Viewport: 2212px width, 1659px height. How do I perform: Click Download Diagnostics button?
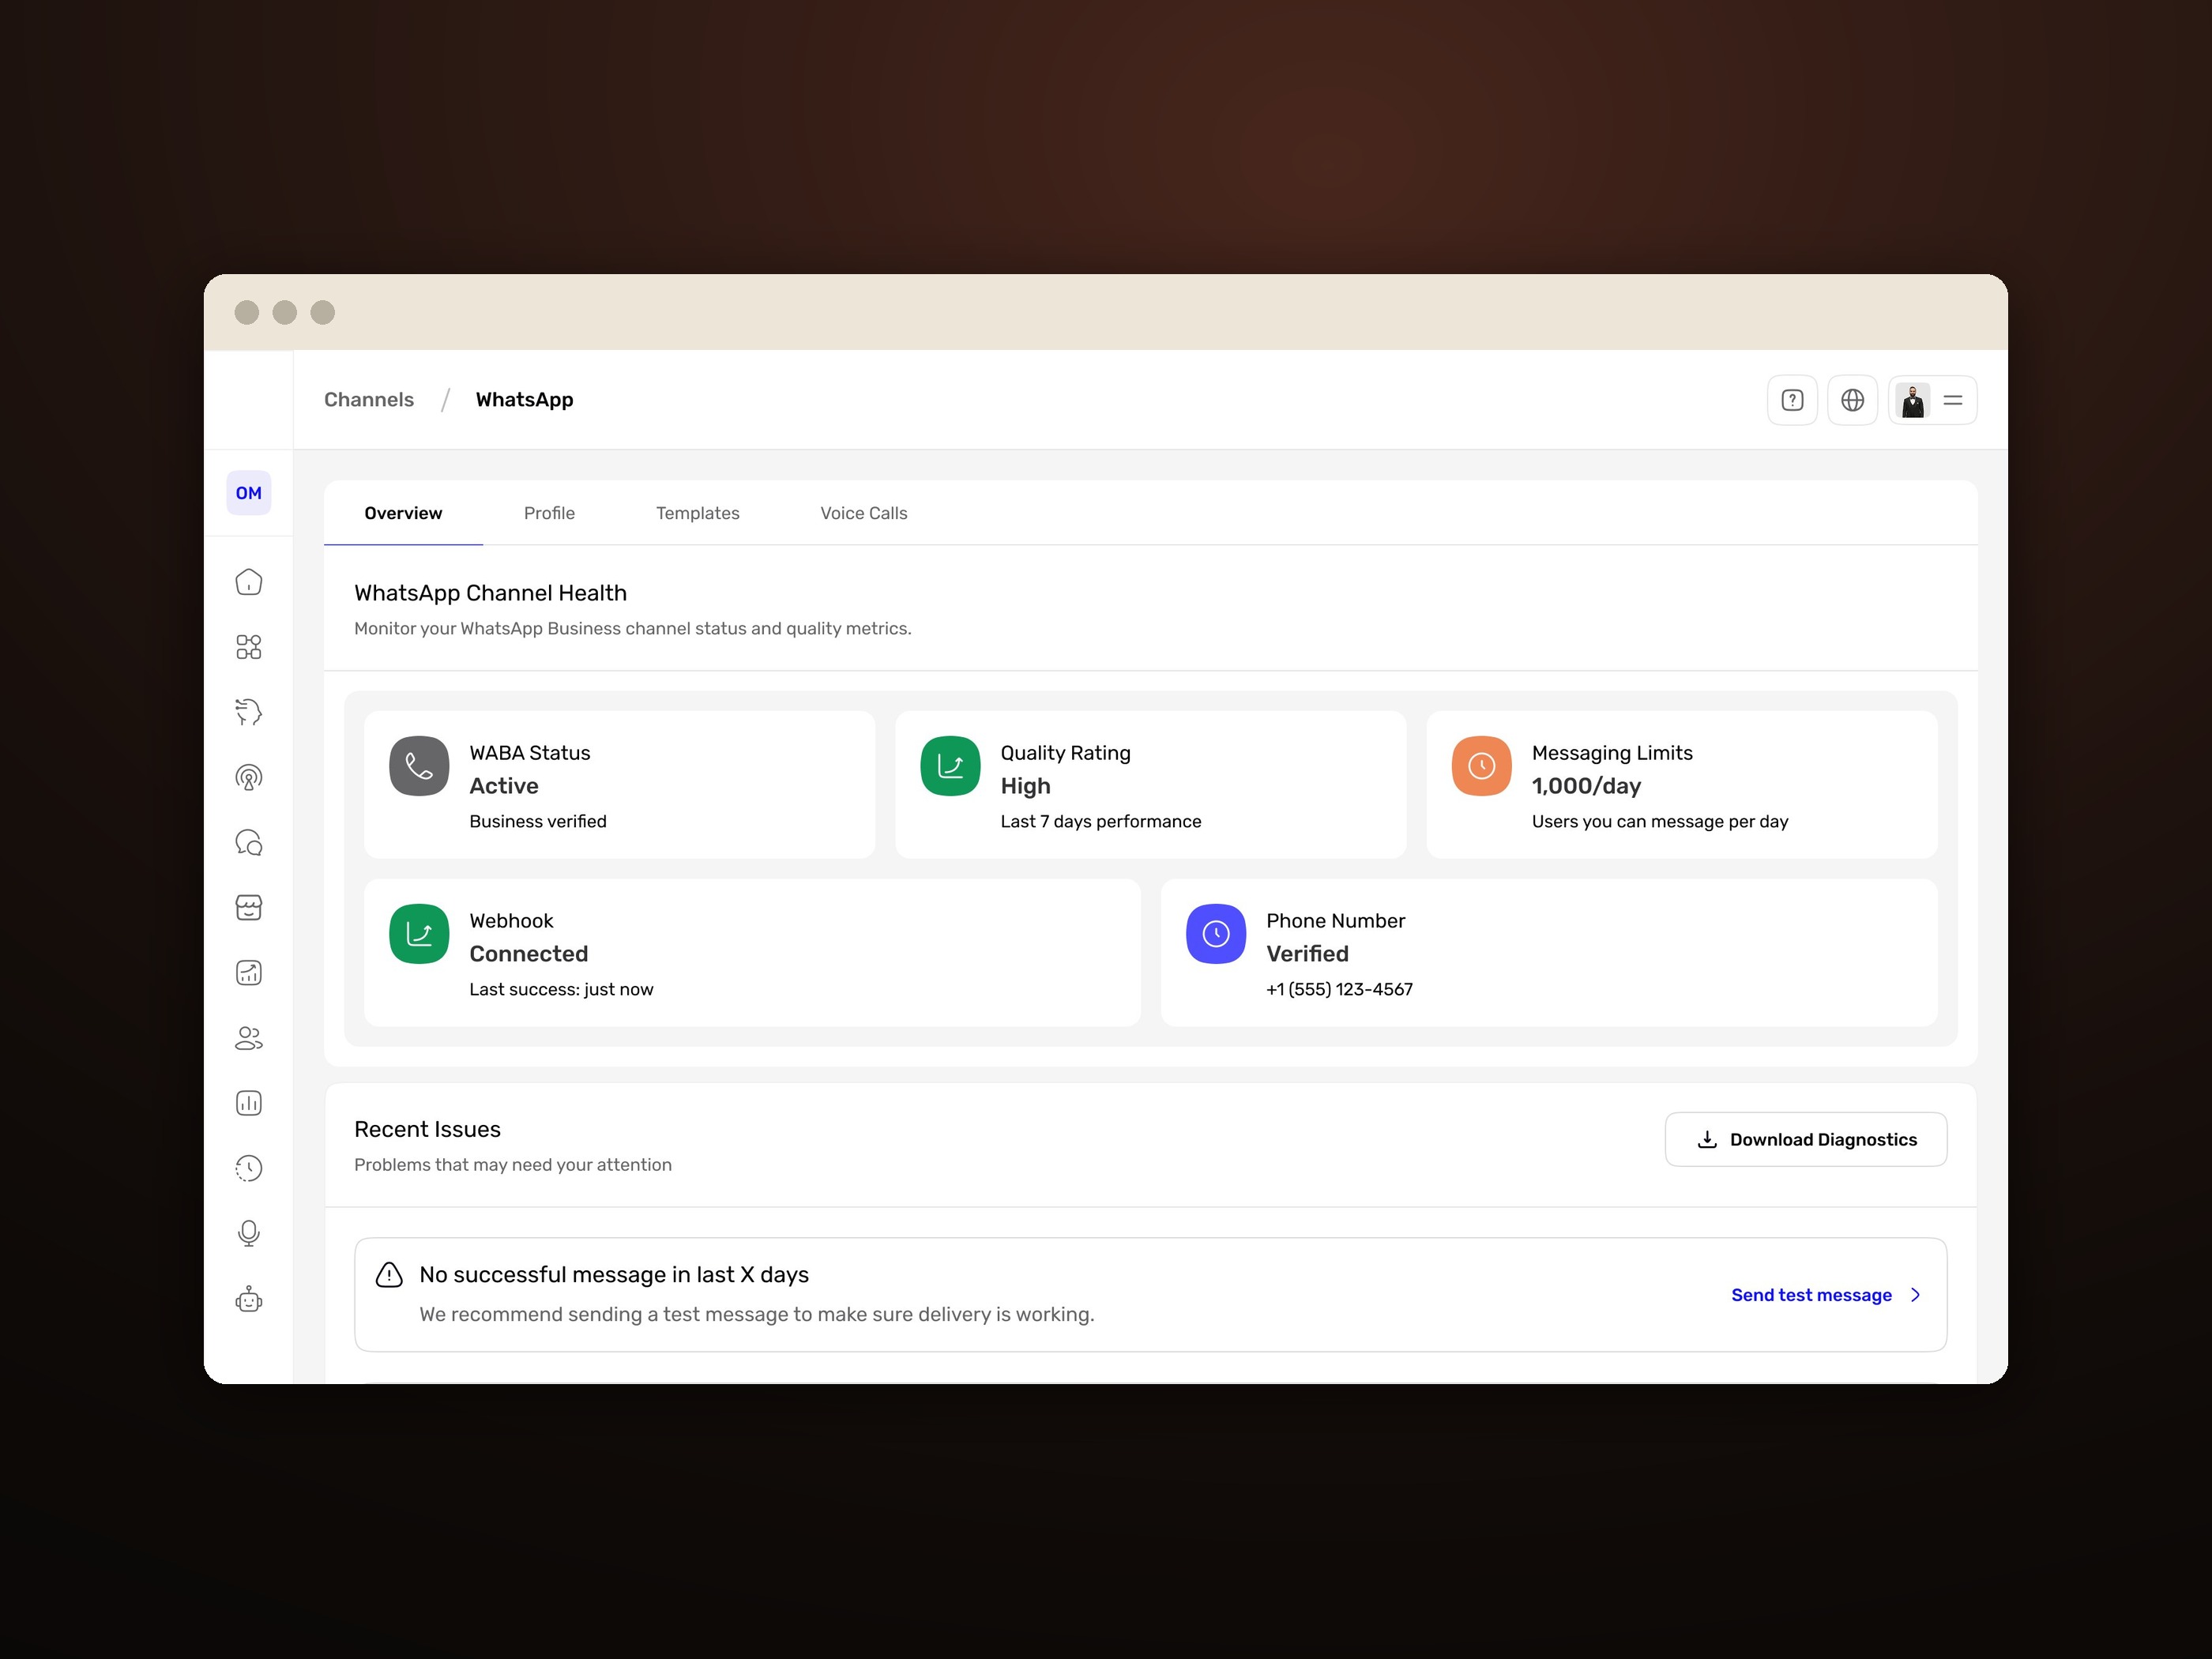1806,1140
